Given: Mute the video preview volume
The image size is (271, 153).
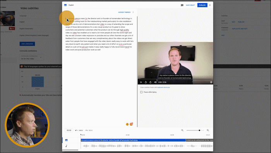Looking at the screenshot, I should (155, 82).
